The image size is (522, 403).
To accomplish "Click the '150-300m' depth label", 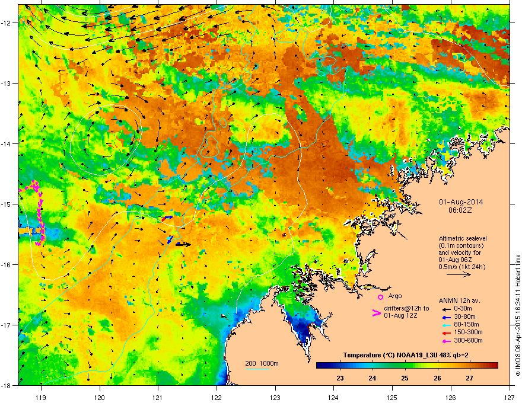I will (x=468, y=332).
